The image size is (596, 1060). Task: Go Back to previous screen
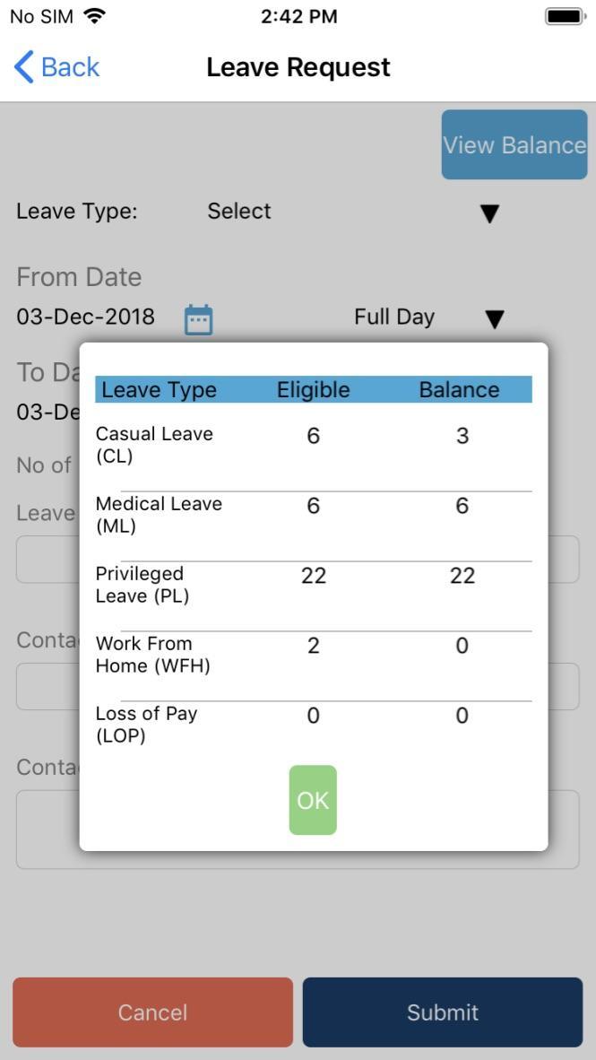point(56,67)
